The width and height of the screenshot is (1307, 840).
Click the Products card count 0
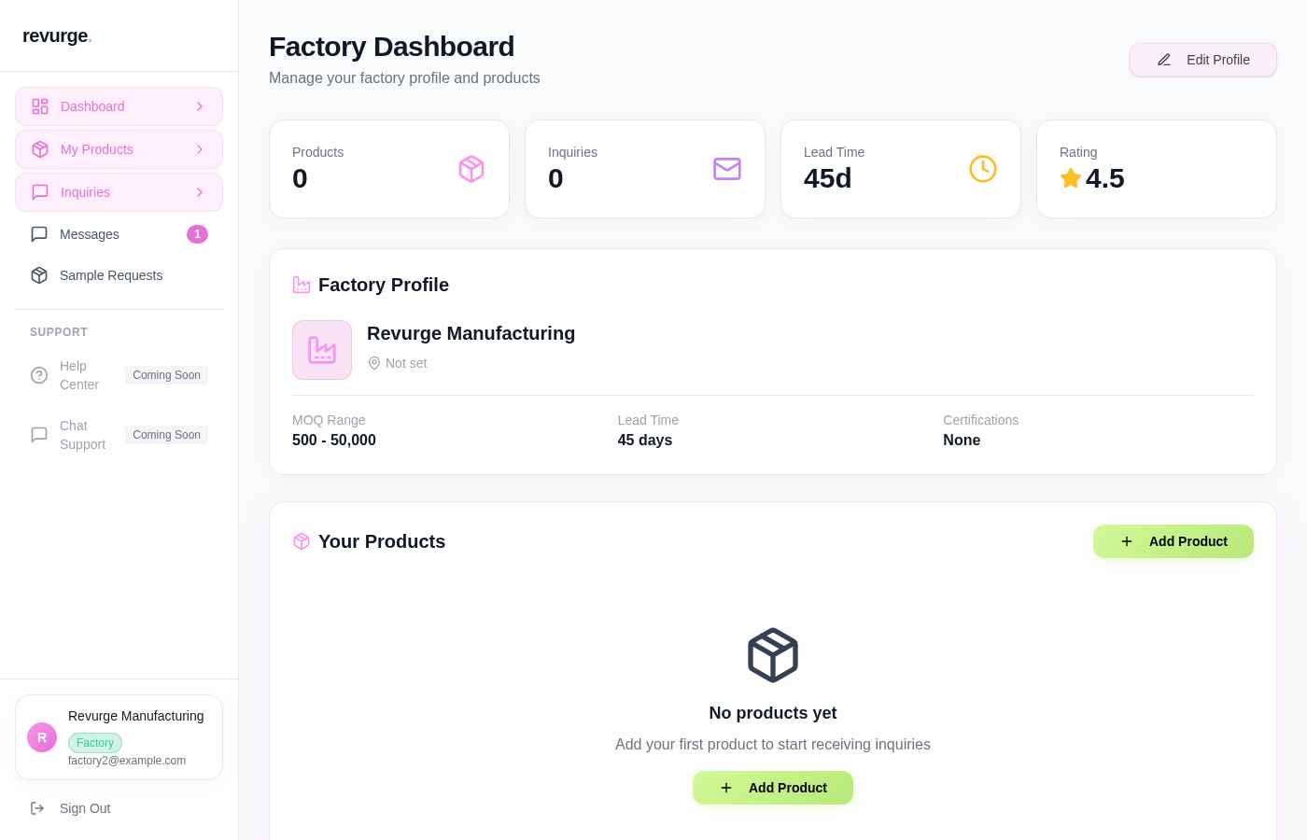tap(300, 178)
